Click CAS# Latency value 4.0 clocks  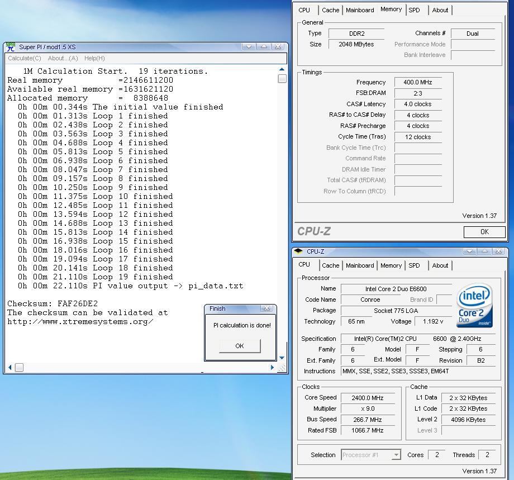418,104
